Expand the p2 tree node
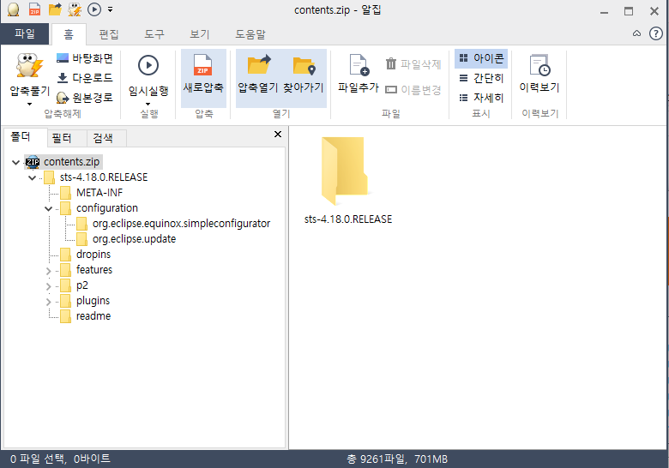 pyautogui.click(x=48, y=286)
